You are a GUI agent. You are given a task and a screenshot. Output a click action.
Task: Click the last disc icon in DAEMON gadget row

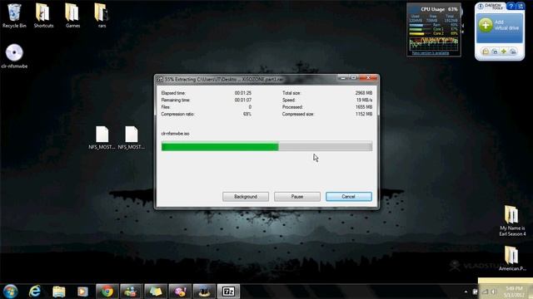(513, 51)
